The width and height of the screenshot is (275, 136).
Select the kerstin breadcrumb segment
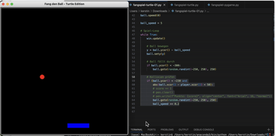[x=145, y=11]
